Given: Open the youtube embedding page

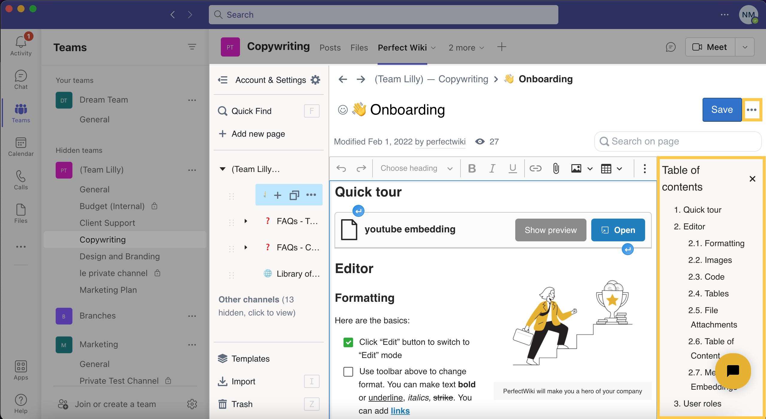Looking at the screenshot, I should point(618,230).
